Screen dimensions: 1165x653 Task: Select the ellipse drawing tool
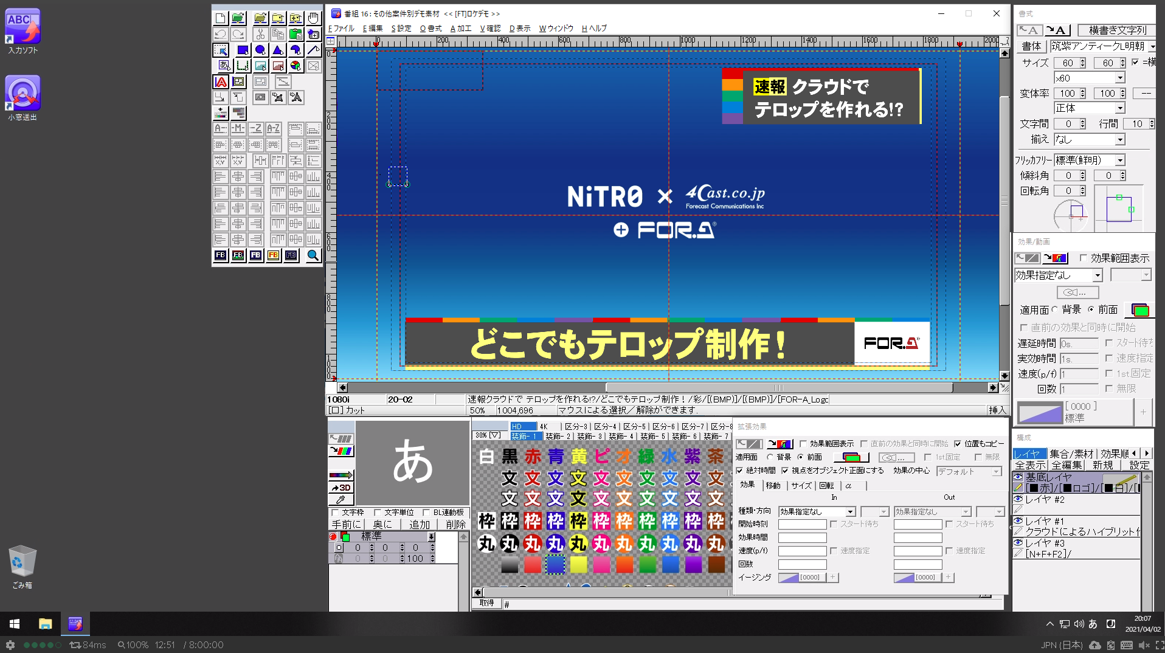coord(261,50)
